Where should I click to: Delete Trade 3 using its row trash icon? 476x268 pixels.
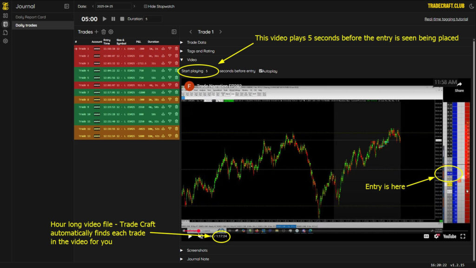(x=176, y=63)
